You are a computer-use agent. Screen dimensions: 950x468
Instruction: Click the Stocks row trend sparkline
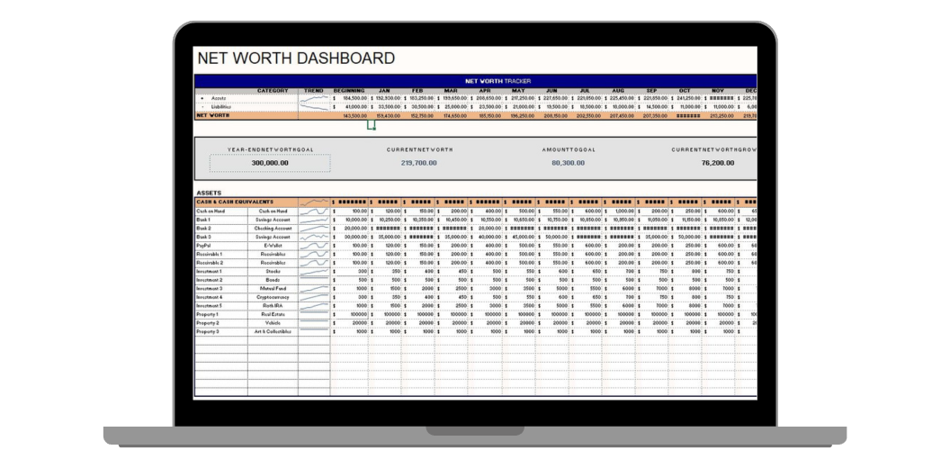click(x=314, y=271)
